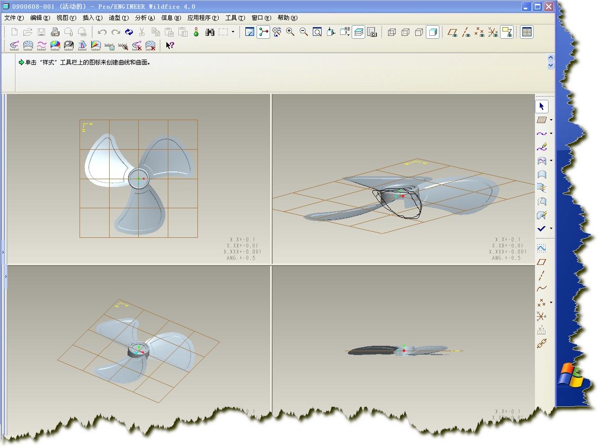The height and width of the screenshot is (448, 598).
Task: Redo the undone action
Action: click(115, 32)
